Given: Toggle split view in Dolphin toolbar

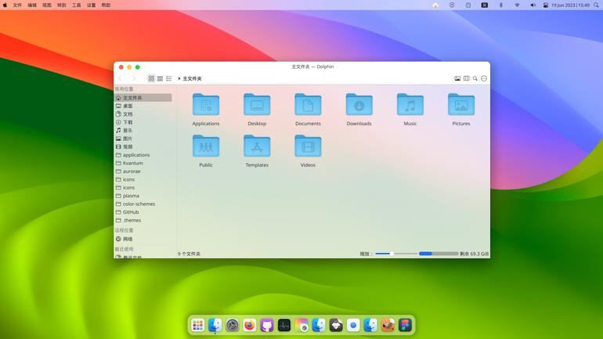Looking at the screenshot, I should tap(466, 78).
